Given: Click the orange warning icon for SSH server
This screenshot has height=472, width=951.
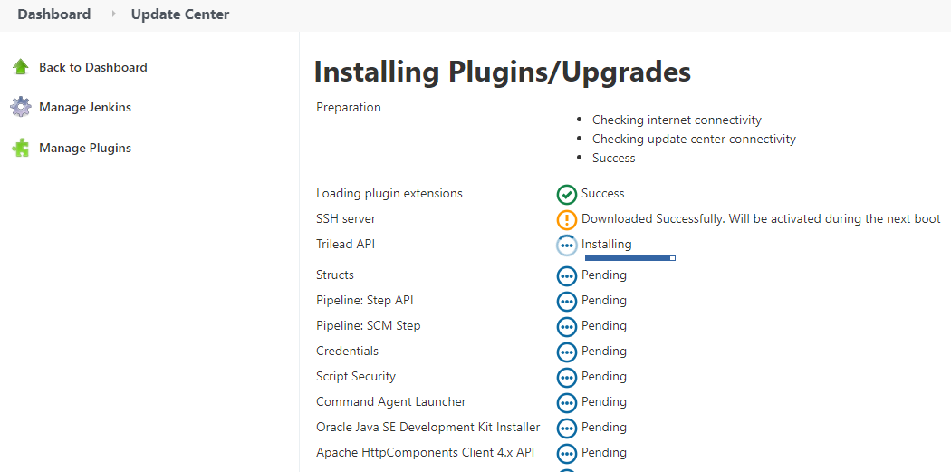Looking at the screenshot, I should coord(566,219).
